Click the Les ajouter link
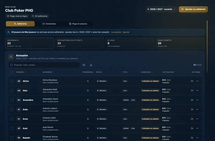Image resolution: width=215 pixels, height=141 pixels. tap(116, 32)
